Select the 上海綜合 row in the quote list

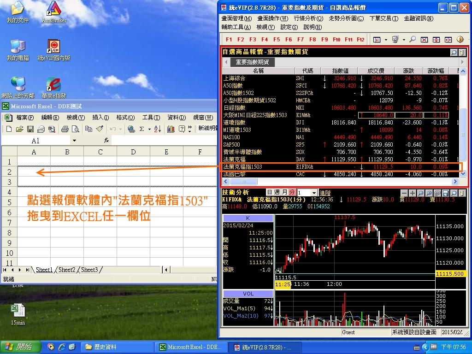pyautogui.click(x=341, y=78)
